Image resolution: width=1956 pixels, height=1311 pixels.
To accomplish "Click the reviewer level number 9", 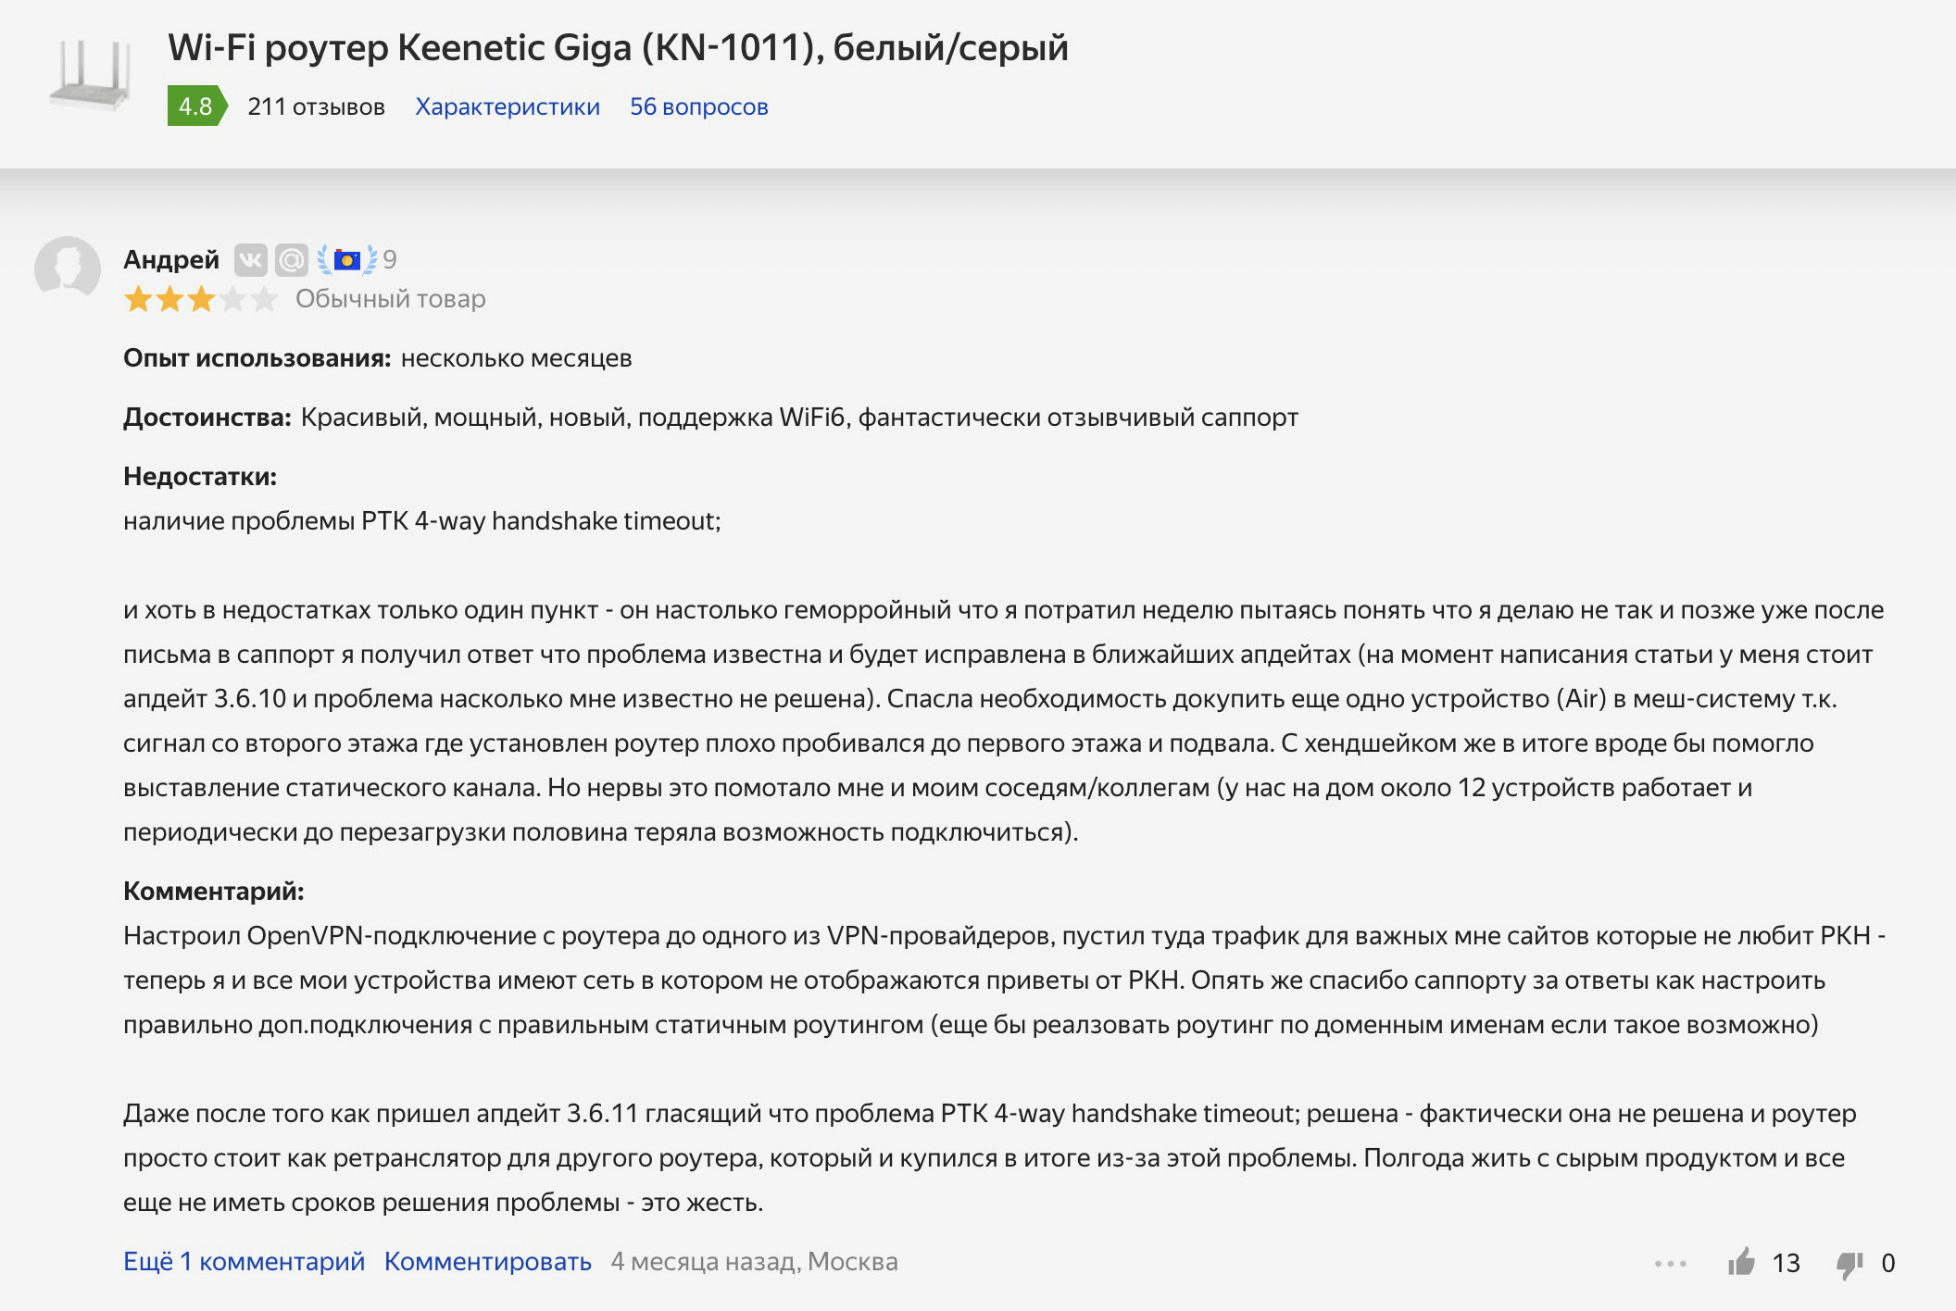I will [390, 260].
